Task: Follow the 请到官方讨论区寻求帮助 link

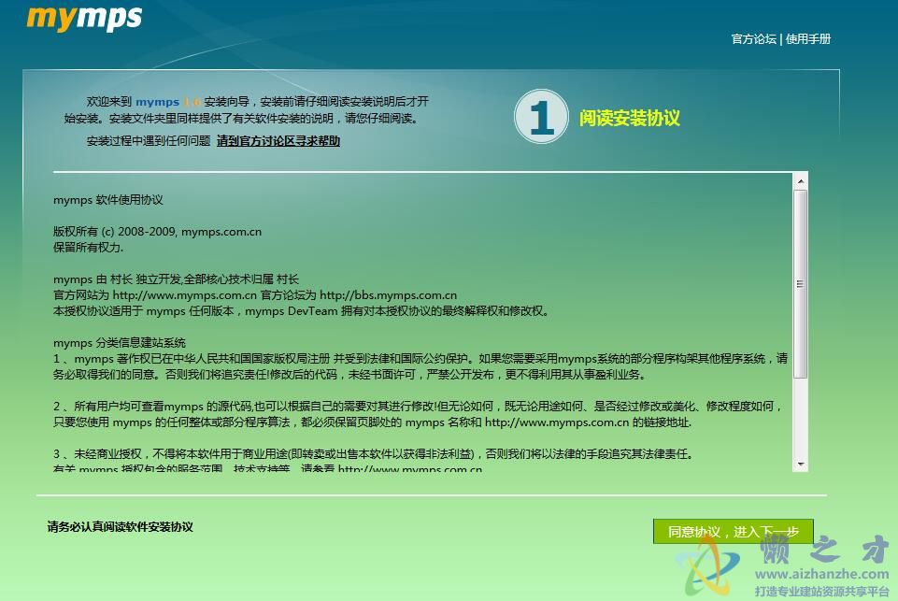Action: coord(278,141)
